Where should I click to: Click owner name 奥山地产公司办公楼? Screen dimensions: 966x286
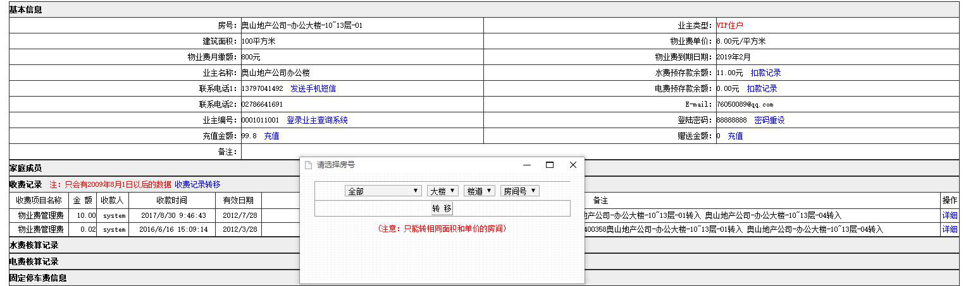(275, 73)
